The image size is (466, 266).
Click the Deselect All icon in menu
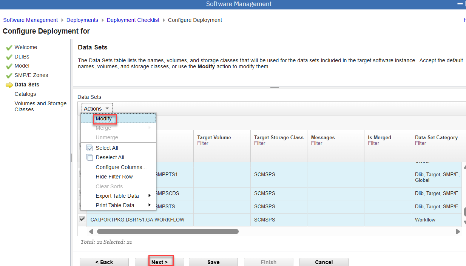[89, 157]
